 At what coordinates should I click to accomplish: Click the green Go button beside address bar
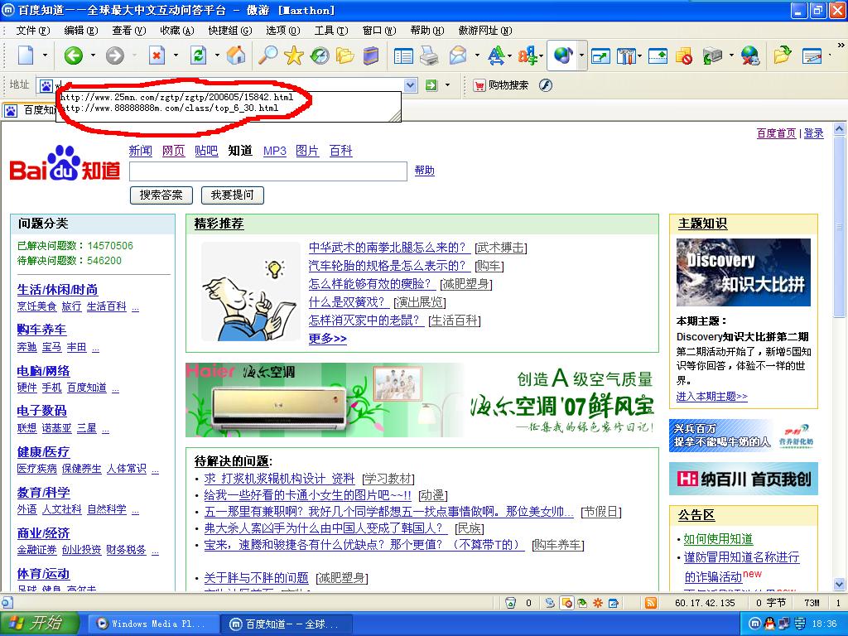431,85
